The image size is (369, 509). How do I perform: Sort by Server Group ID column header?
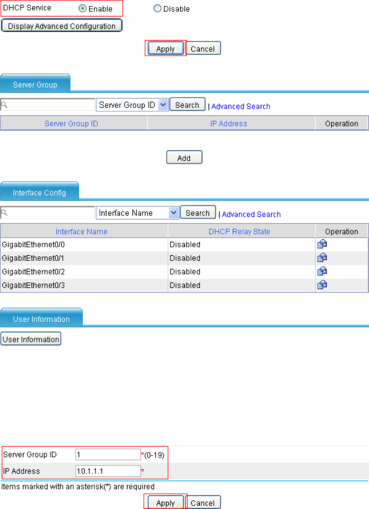72,123
